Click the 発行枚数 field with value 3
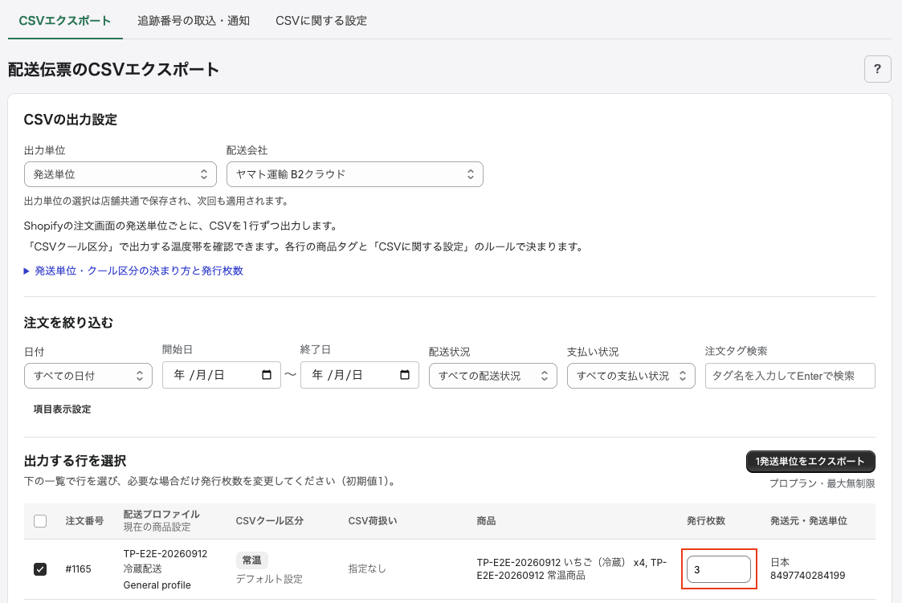 [719, 569]
